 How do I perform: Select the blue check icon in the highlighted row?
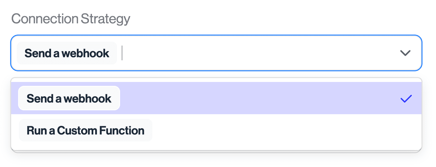pos(406,98)
